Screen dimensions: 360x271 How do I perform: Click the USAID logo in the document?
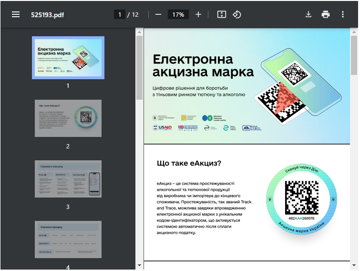tap(162, 128)
